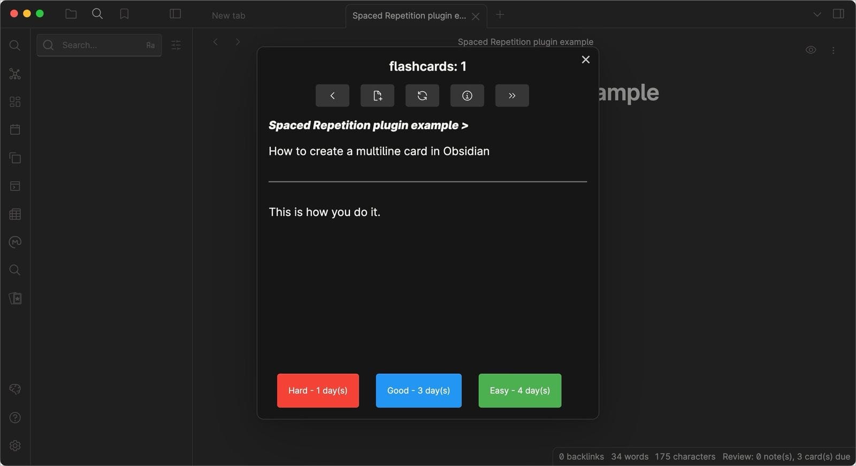
Task: Click lower magnifier icon in ribbon
Action: (x=15, y=270)
